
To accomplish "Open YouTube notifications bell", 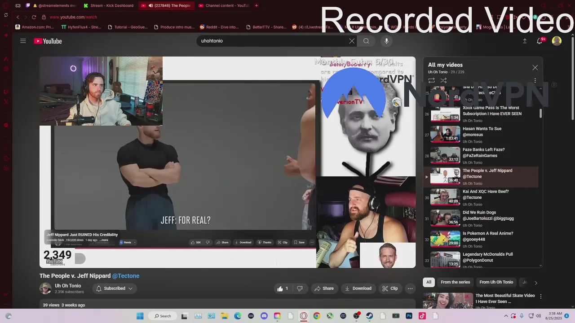I will (540, 41).
